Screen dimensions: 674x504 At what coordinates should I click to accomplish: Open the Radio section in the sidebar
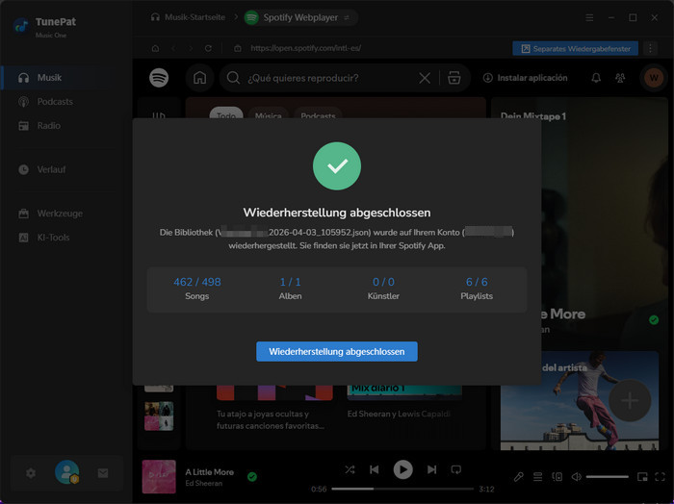[66, 126]
